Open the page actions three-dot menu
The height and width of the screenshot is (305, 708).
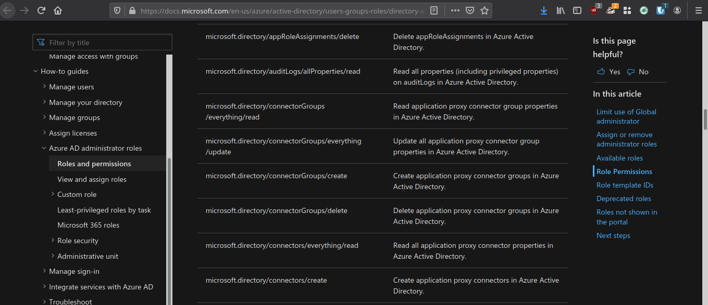(x=455, y=10)
